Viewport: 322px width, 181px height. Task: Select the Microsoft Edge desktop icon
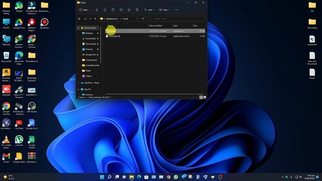(19, 58)
